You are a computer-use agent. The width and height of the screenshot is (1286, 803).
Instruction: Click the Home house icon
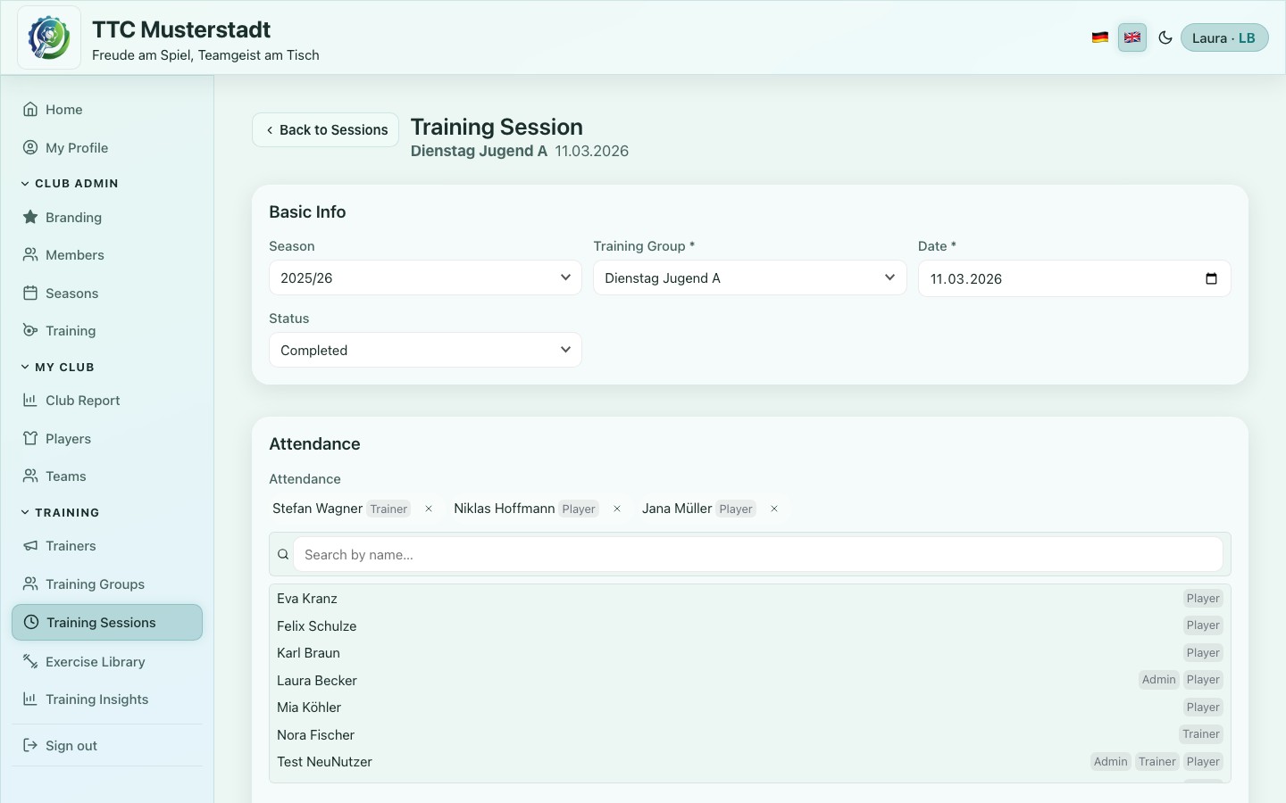tap(30, 110)
